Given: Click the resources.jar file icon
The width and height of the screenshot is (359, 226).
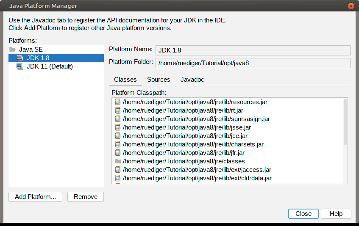Looking at the screenshot, I should tap(118, 102).
